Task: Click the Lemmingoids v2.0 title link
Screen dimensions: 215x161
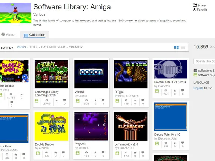Action: (x=126, y=144)
